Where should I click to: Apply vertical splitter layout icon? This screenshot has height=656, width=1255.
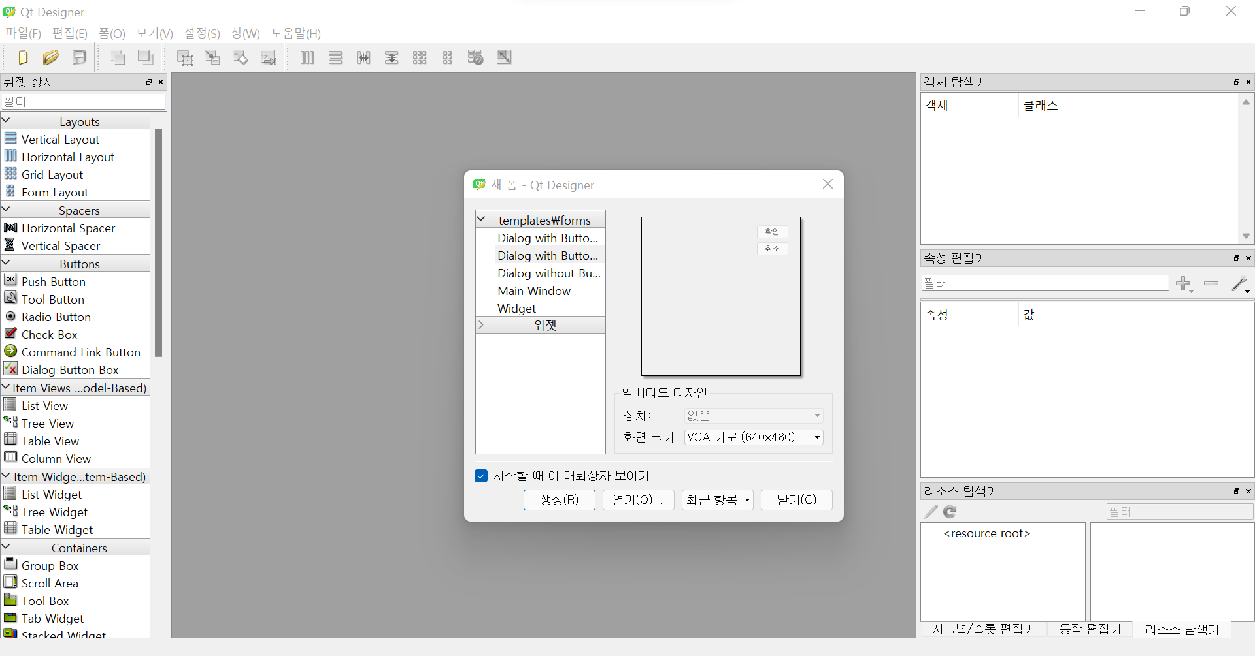click(x=392, y=57)
